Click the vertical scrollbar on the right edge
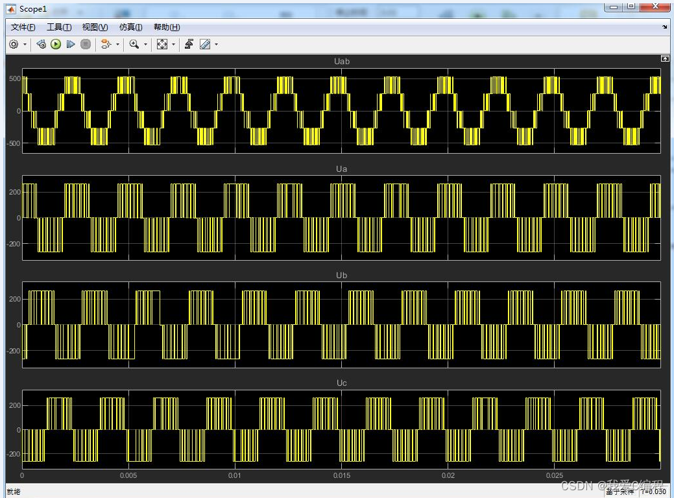 click(669, 259)
